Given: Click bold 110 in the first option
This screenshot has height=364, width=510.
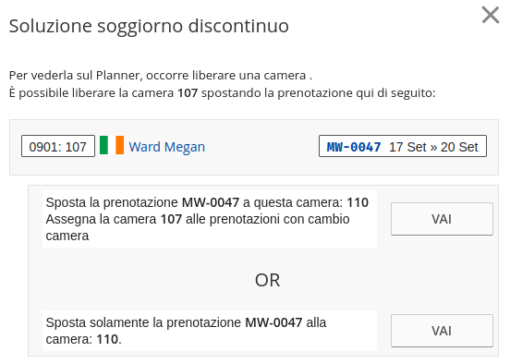Looking at the screenshot, I should coord(358,202).
